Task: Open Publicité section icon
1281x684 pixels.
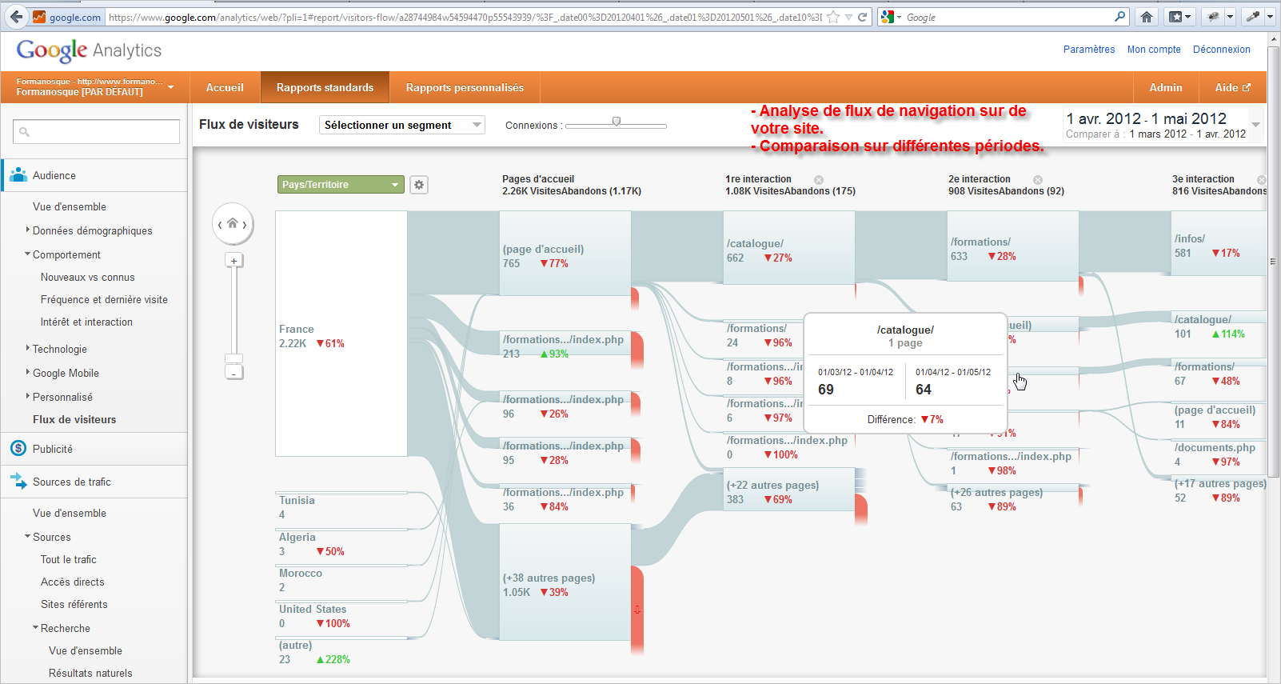Action: point(18,449)
